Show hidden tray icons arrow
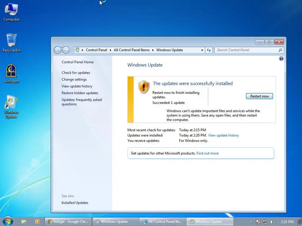The height and width of the screenshot is (226, 302). [251, 222]
